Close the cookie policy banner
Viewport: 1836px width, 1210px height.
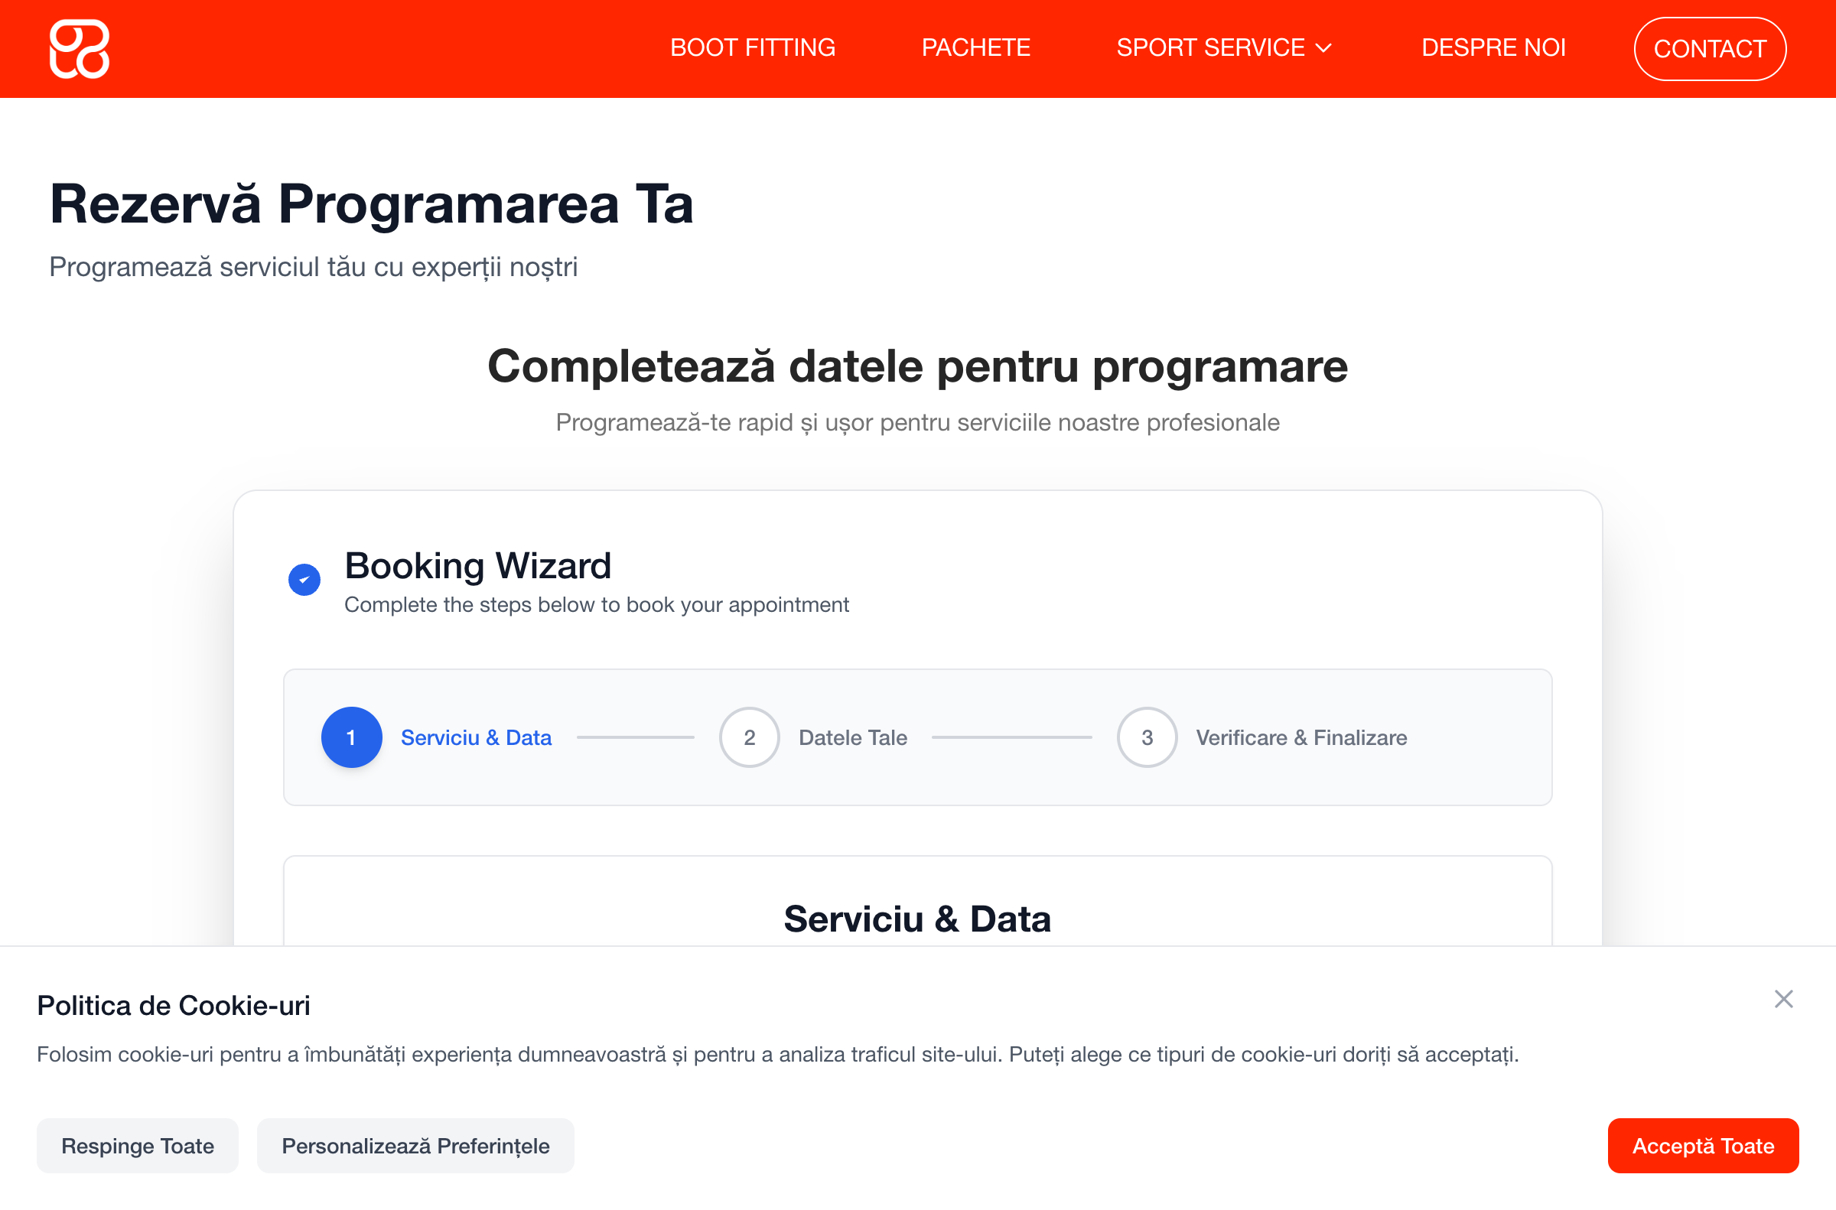(1782, 999)
